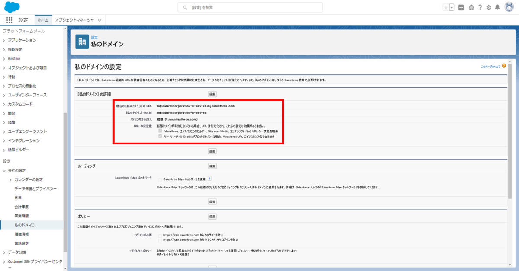
Task: Open the favorites list dropdown arrow
Action: tap(452, 7)
